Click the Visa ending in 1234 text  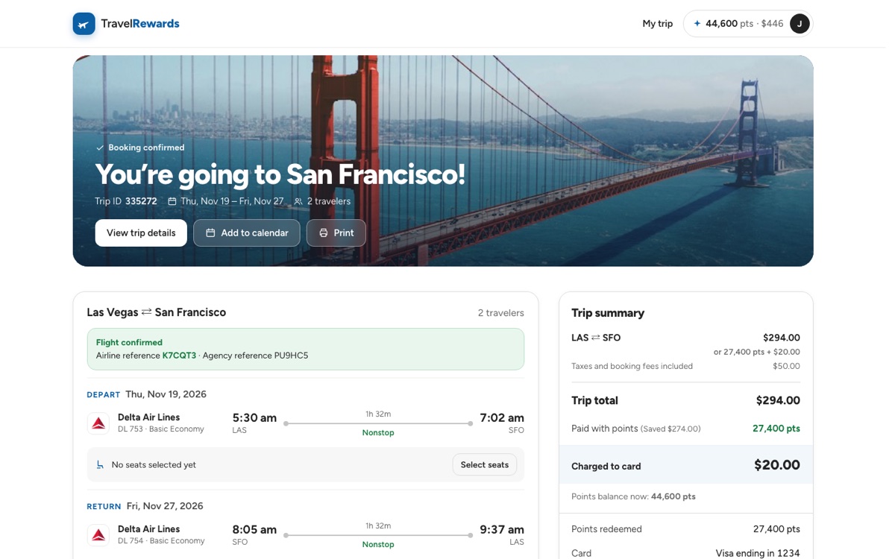758,553
